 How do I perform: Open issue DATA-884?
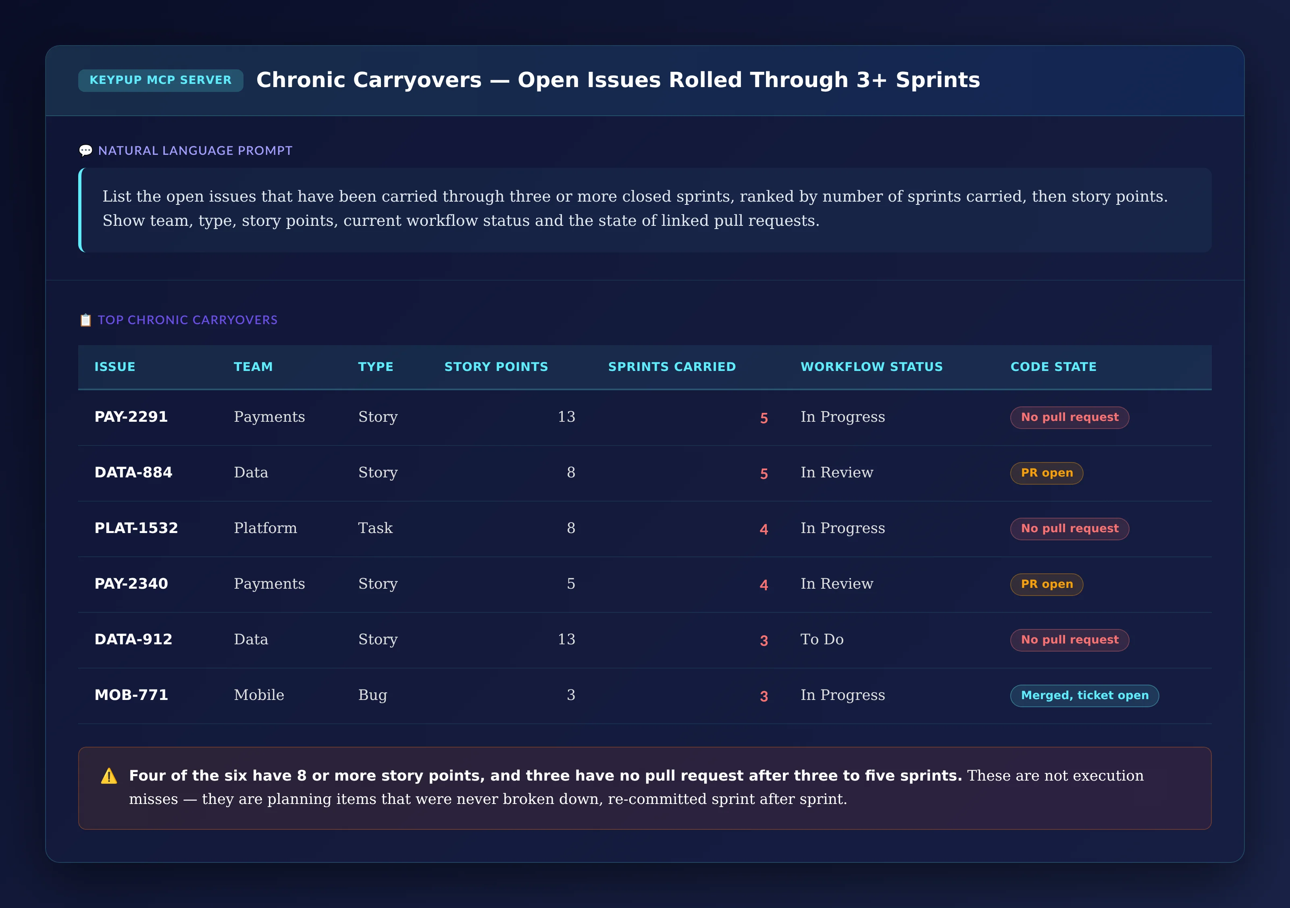tap(134, 473)
